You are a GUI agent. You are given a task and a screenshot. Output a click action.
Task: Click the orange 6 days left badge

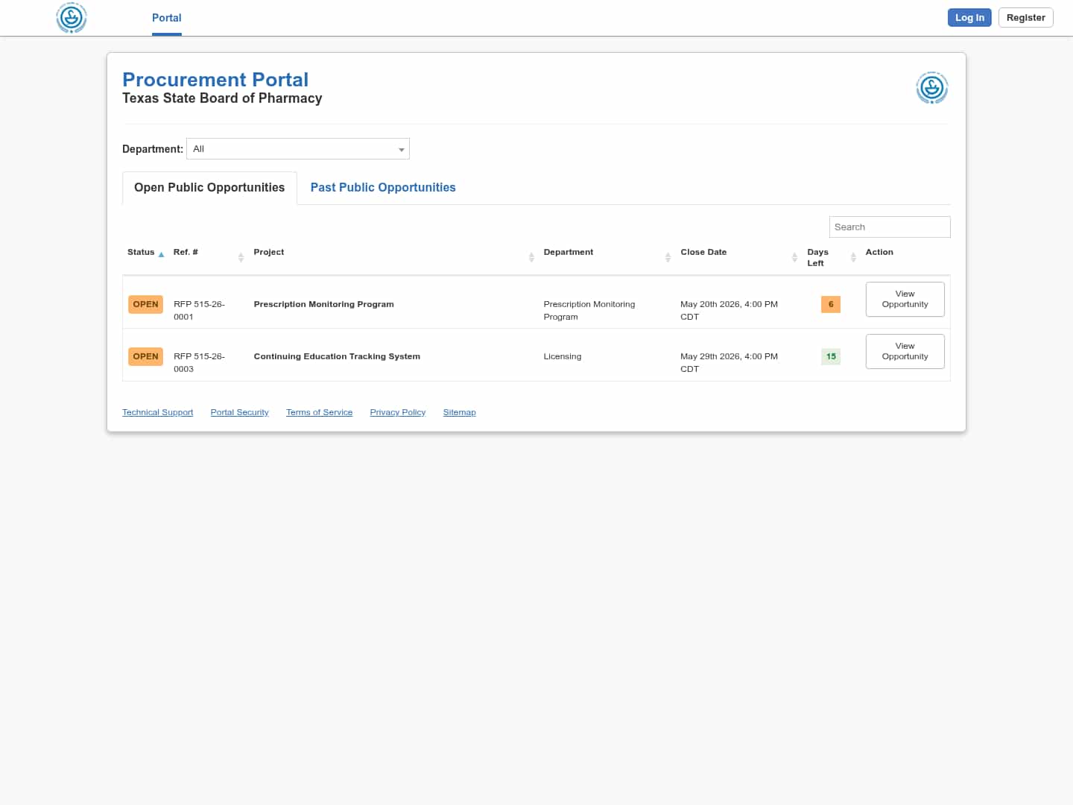(x=831, y=304)
